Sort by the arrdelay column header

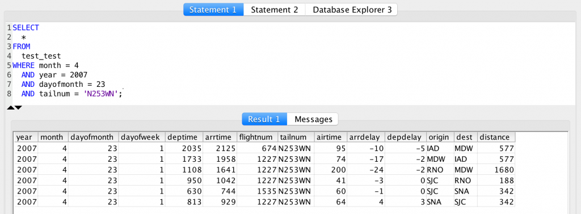[366, 137]
